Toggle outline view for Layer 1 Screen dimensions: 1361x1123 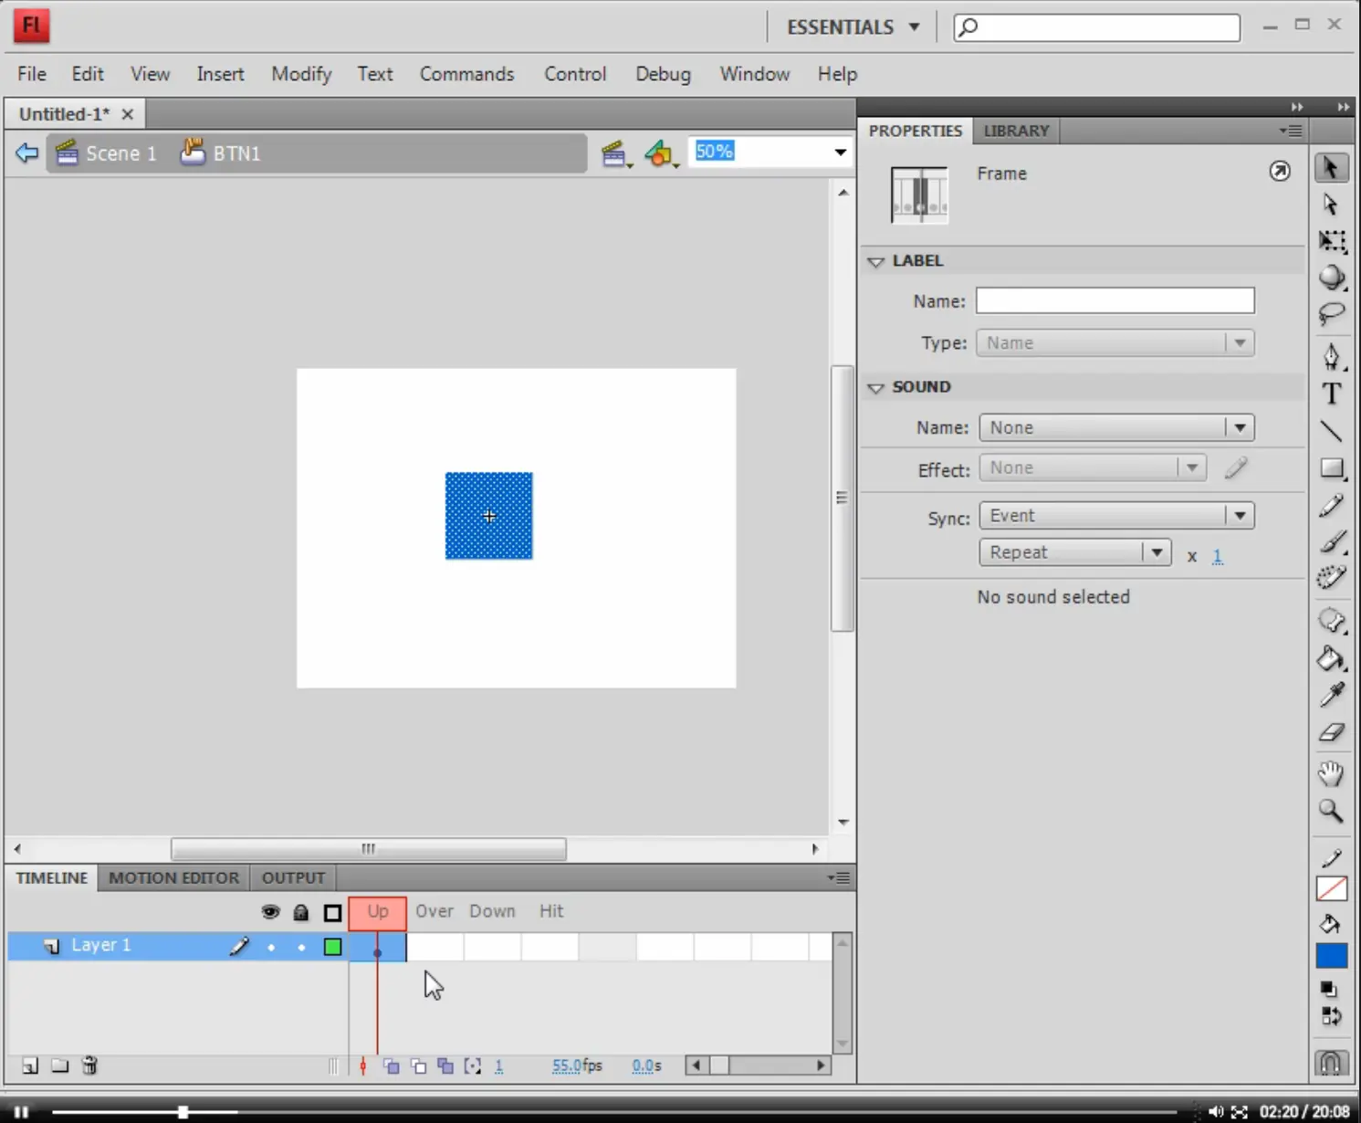tap(332, 947)
